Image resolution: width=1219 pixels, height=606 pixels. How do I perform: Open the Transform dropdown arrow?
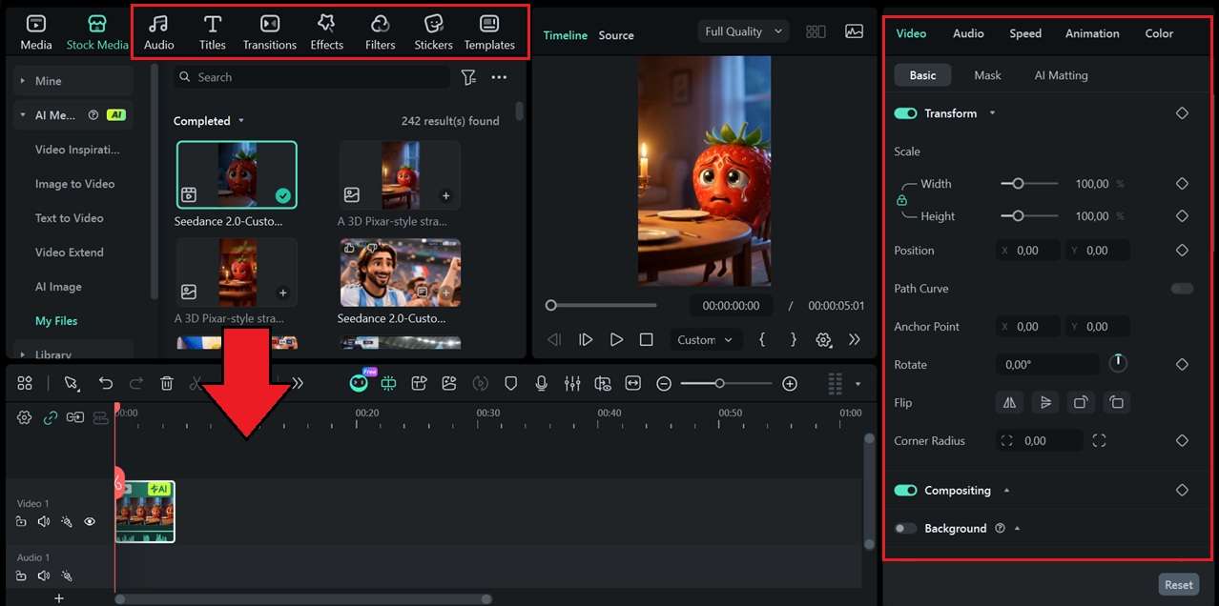point(992,113)
